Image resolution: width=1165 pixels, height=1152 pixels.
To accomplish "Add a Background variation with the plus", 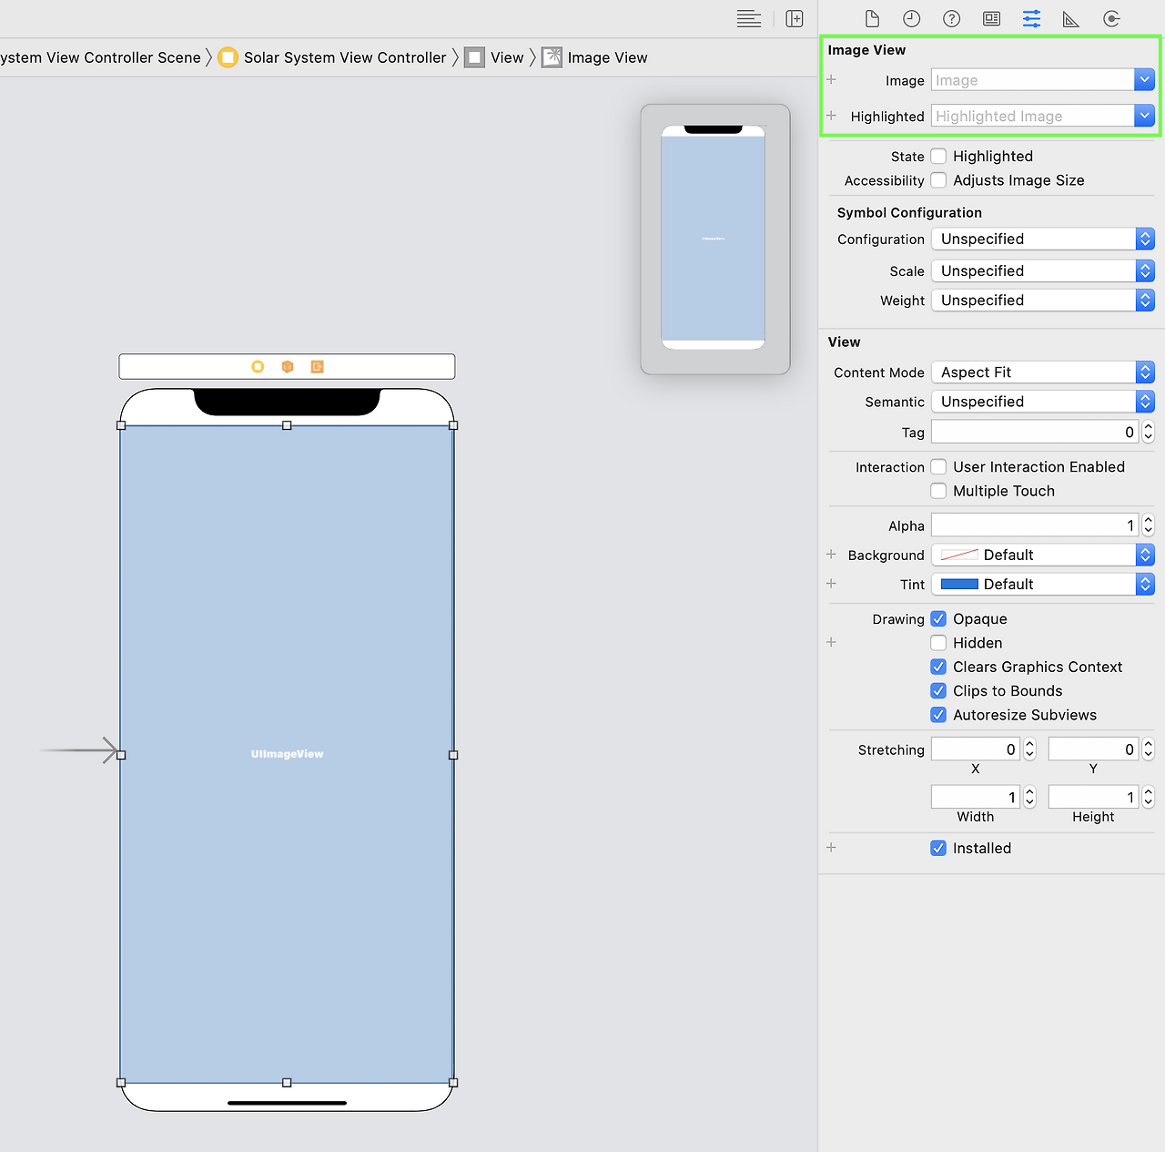I will click(831, 555).
